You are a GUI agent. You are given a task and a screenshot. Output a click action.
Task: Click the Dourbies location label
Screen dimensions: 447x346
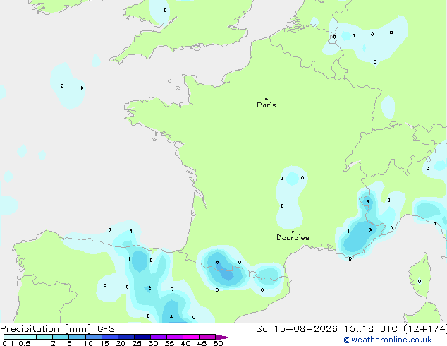[293, 237]
